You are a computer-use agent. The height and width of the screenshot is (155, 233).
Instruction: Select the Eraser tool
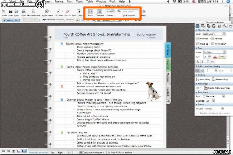coord(67,11)
